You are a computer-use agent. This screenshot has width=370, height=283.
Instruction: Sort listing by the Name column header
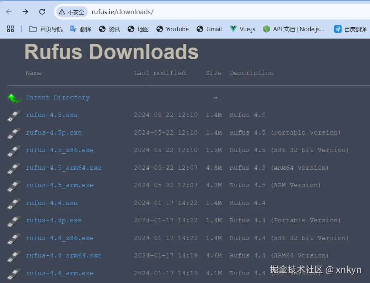click(33, 73)
